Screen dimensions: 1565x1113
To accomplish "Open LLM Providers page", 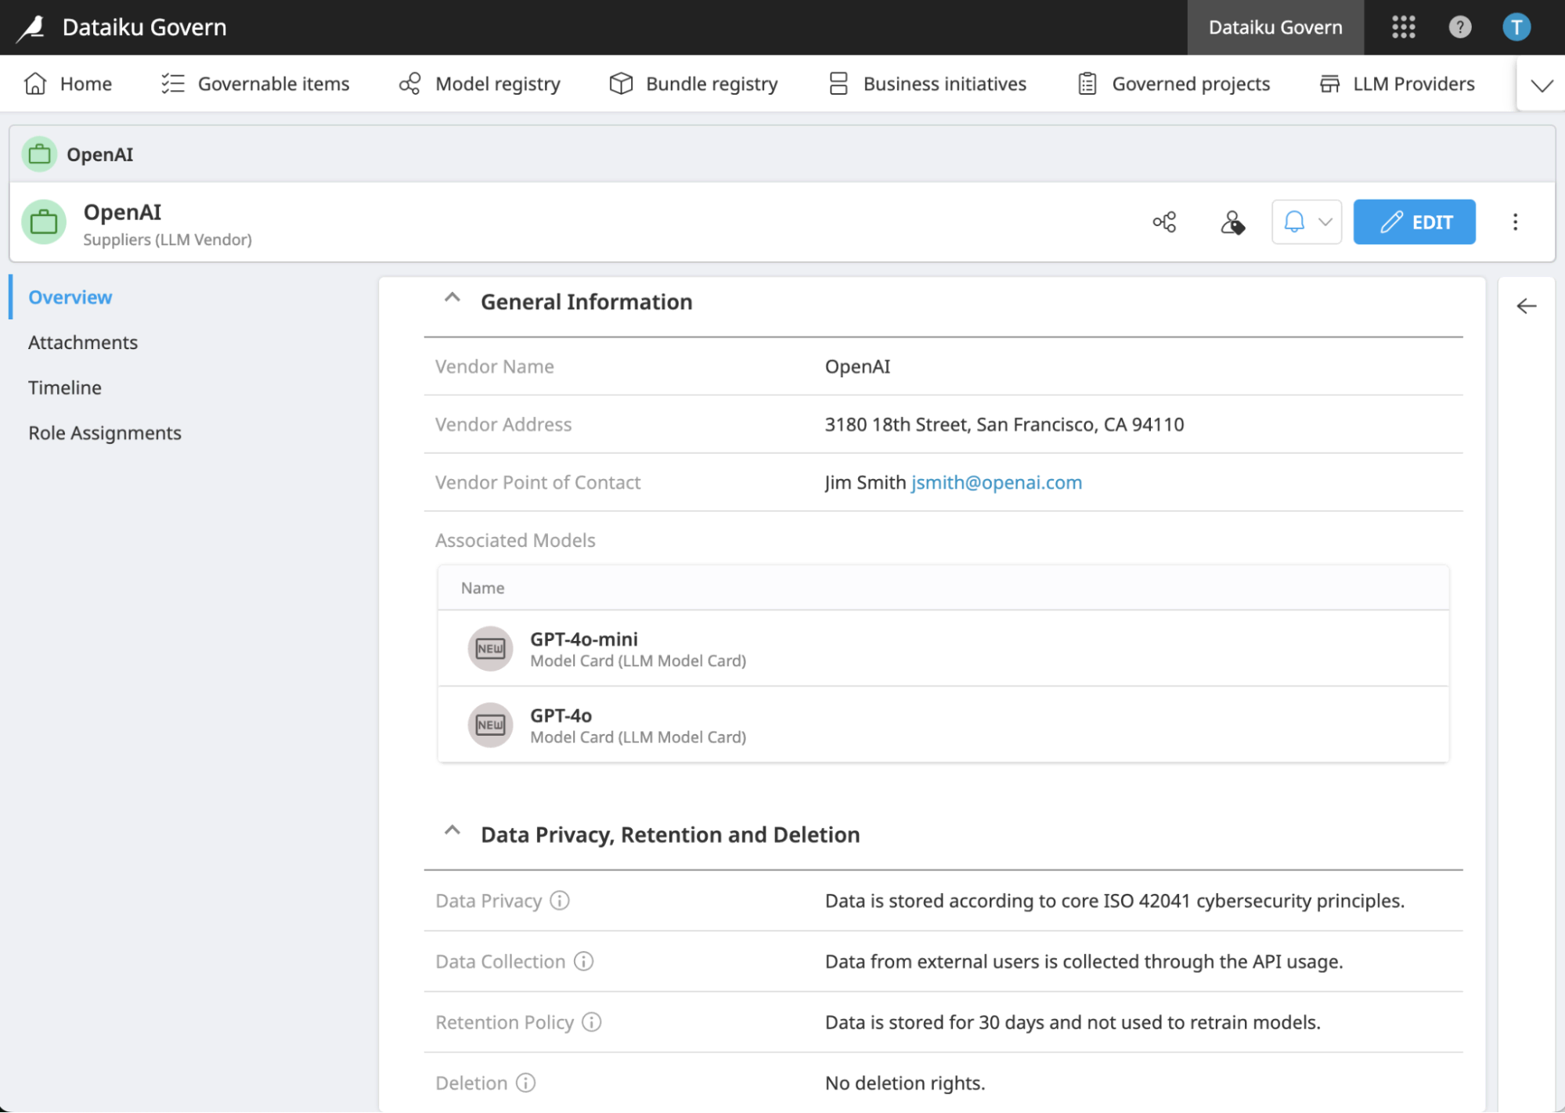I will pos(1397,84).
